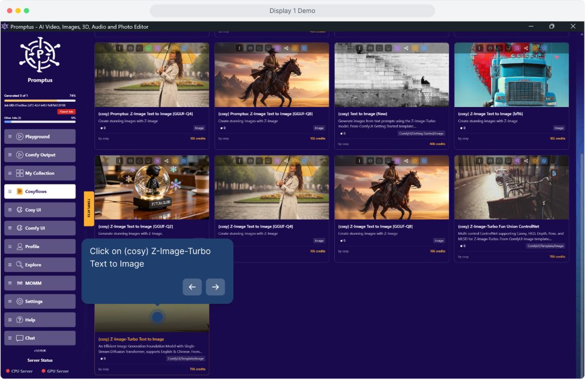The height and width of the screenshot is (379, 585).
Task: Click the tooltip's forward arrow
Action: [216, 287]
